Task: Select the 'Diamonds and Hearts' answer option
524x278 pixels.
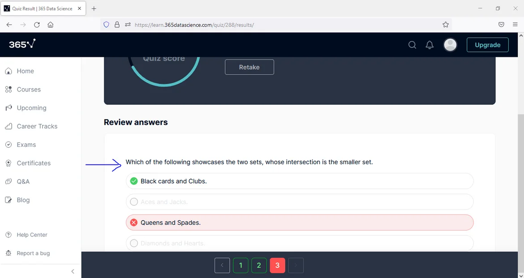Action: [299, 243]
